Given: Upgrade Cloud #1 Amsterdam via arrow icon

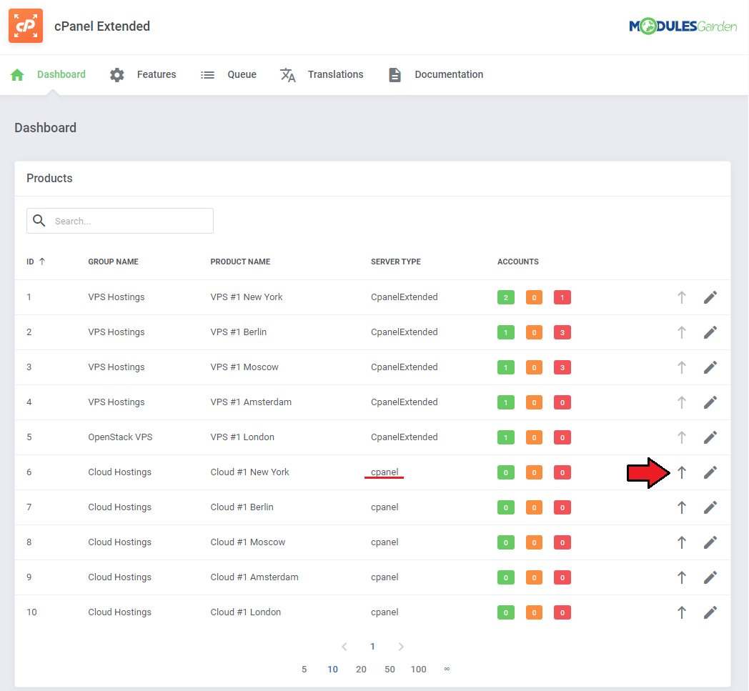Looking at the screenshot, I should pyautogui.click(x=682, y=577).
